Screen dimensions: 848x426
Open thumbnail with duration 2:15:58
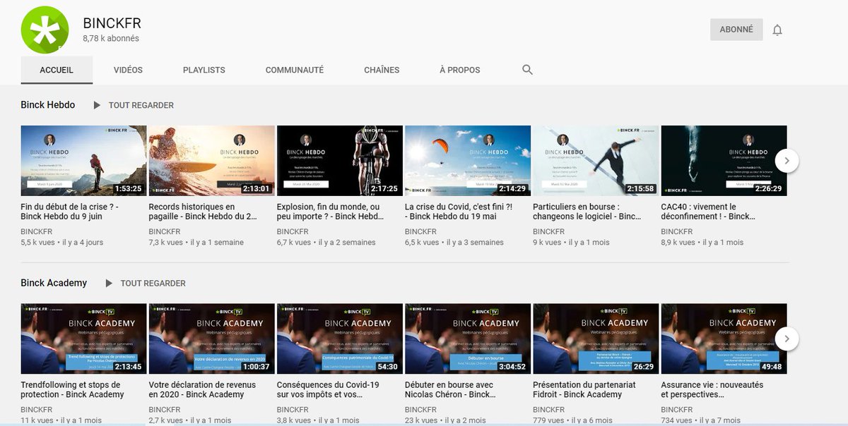pyautogui.click(x=596, y=161)
